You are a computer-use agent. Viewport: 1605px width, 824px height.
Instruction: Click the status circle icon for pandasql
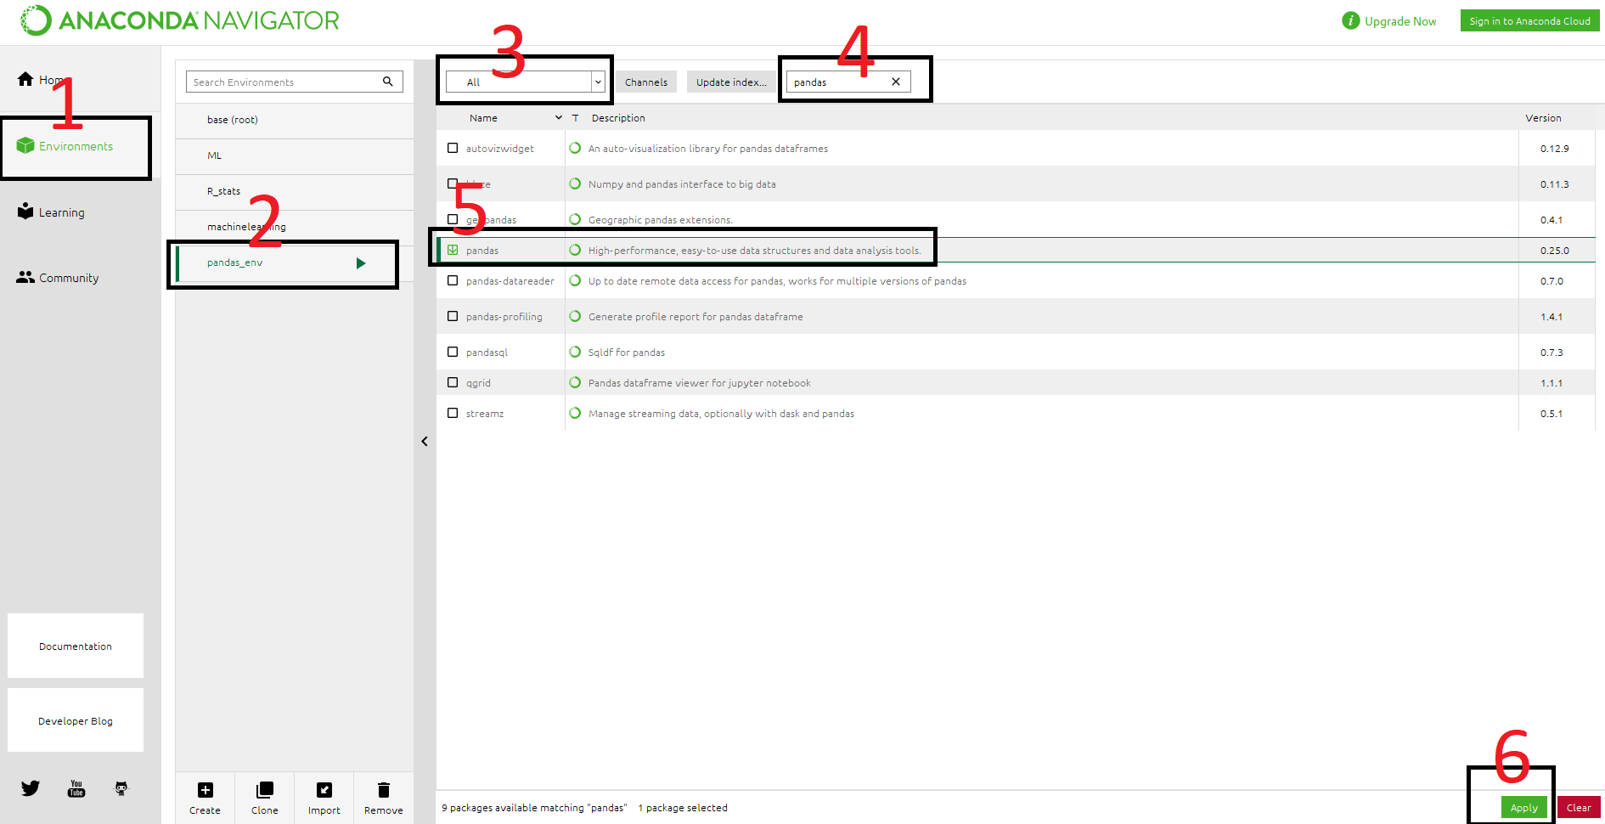pos(575,352)
